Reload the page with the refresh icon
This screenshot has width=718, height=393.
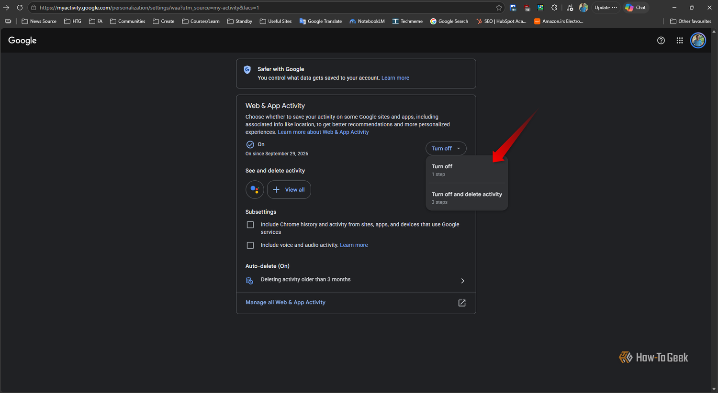pyautogui.click(x=20, y=8)
